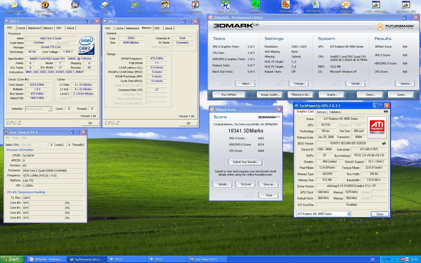Click Options... under Results in 3DMark06
This screenshot has height=263, width=421.
pos(406,84)
